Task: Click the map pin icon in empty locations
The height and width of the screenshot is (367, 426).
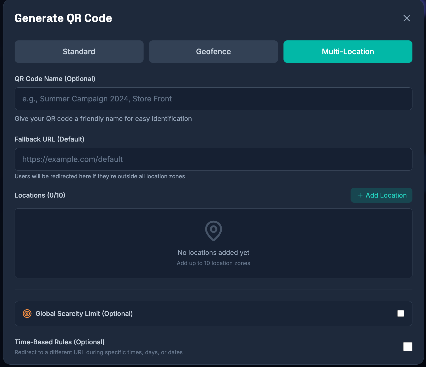Action: tap(213, 231)
